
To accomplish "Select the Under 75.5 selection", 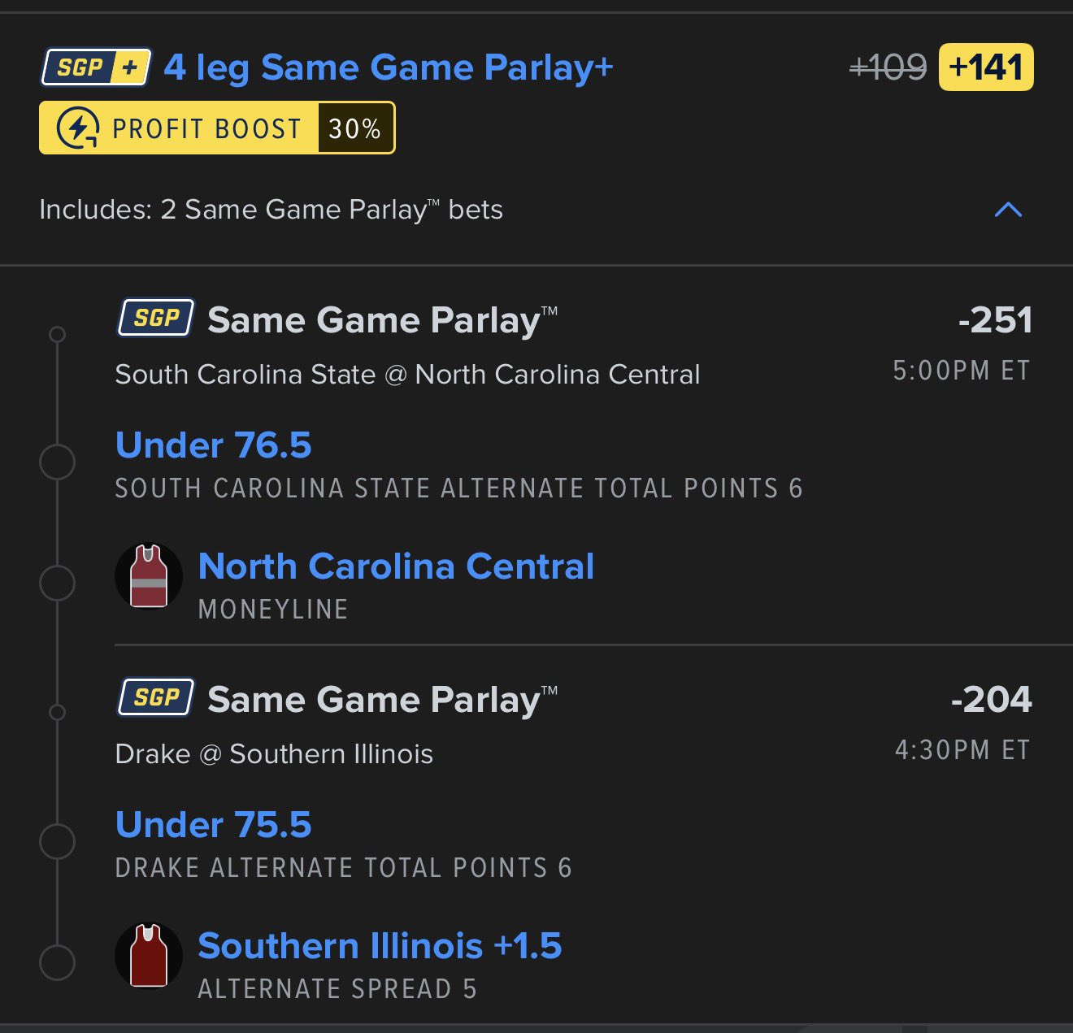I will tap(214, 825).
